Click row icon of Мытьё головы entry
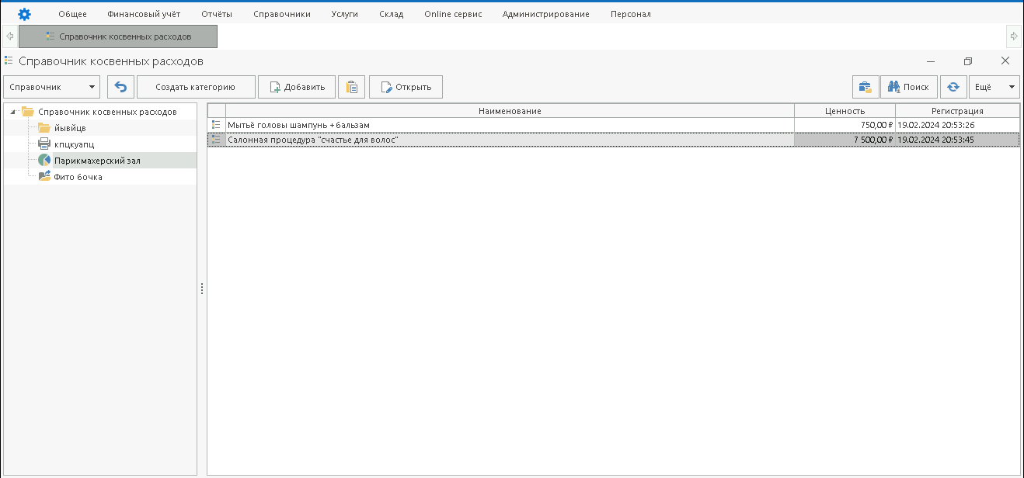This screenshot has width=1024, height=478. click(x=216, y=125)
